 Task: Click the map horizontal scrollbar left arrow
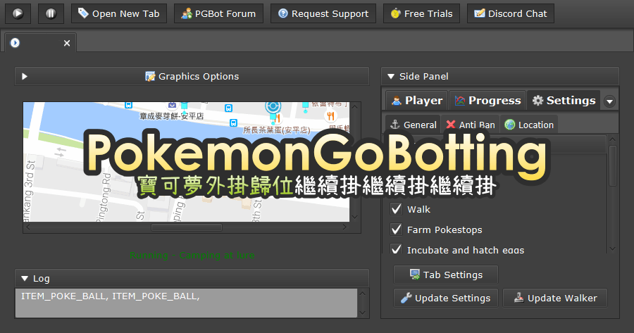coord(28,227)
